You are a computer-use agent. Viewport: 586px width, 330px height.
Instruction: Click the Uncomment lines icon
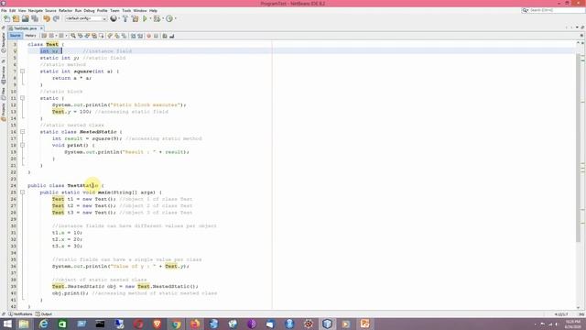coord(171,36)
